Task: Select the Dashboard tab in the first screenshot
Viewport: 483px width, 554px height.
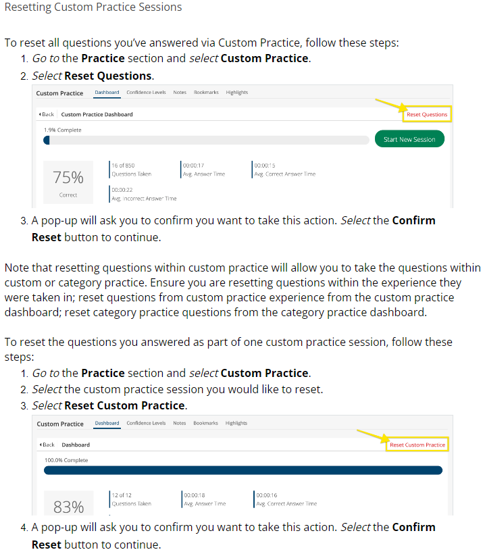Action: (x=107, y=92)
